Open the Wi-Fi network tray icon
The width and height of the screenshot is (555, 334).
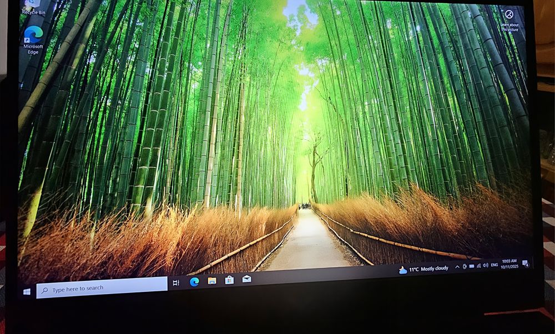click(478, 266)
